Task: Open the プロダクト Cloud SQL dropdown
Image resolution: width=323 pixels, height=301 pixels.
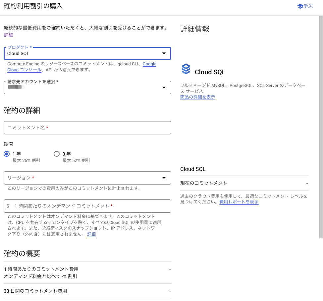Action: pos(87,53)
